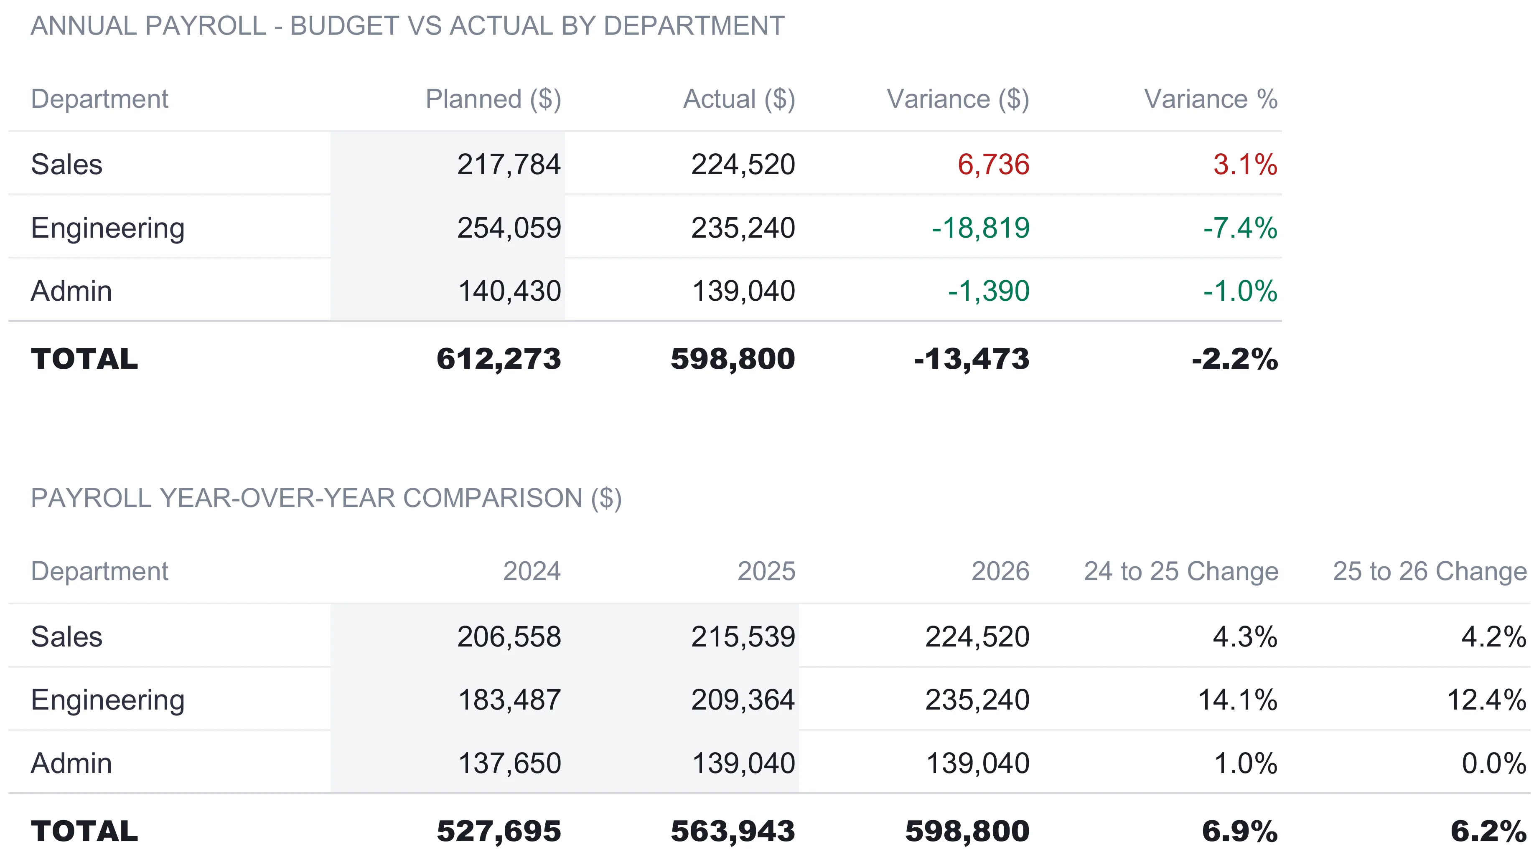Select Admin 0.0% change cell

tap(1494, 763)
